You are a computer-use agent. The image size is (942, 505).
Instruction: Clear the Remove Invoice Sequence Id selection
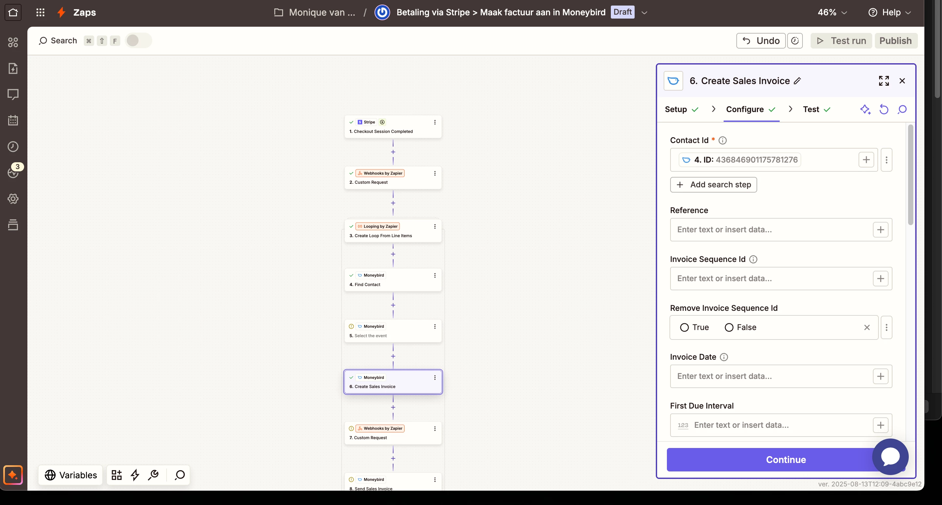(x=867, y=327)
